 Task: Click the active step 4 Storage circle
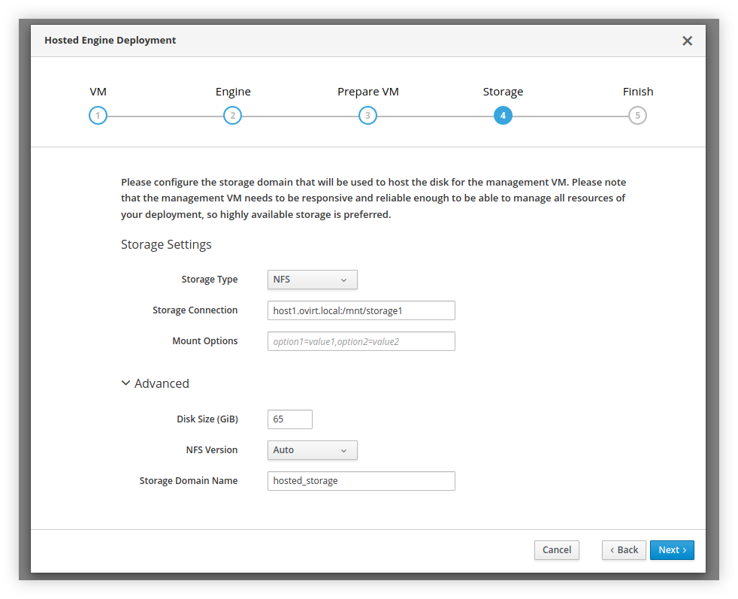[503, 116]
